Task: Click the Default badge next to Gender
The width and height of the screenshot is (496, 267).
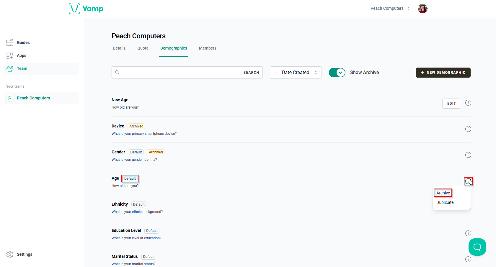Action: click(136, 152)
